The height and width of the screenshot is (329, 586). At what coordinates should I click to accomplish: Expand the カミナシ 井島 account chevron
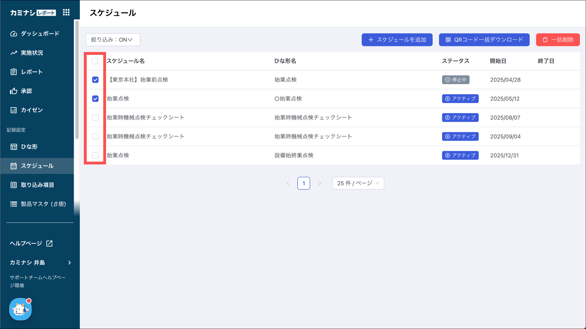pos(69,262)
